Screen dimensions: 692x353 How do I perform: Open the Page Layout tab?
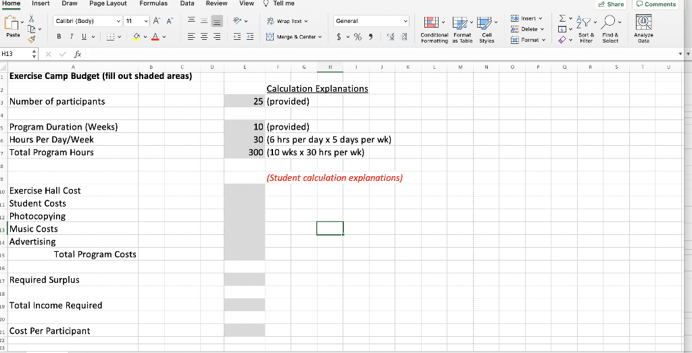pyautogui.click(x=107, y=3)
